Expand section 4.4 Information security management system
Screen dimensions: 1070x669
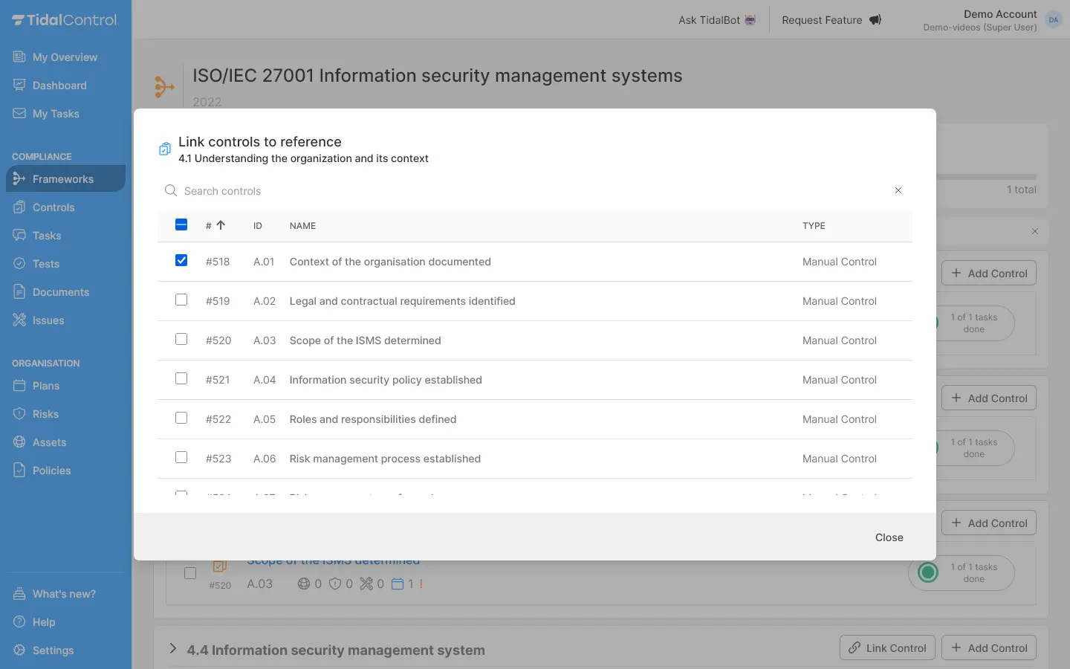[x=172, y=649]
